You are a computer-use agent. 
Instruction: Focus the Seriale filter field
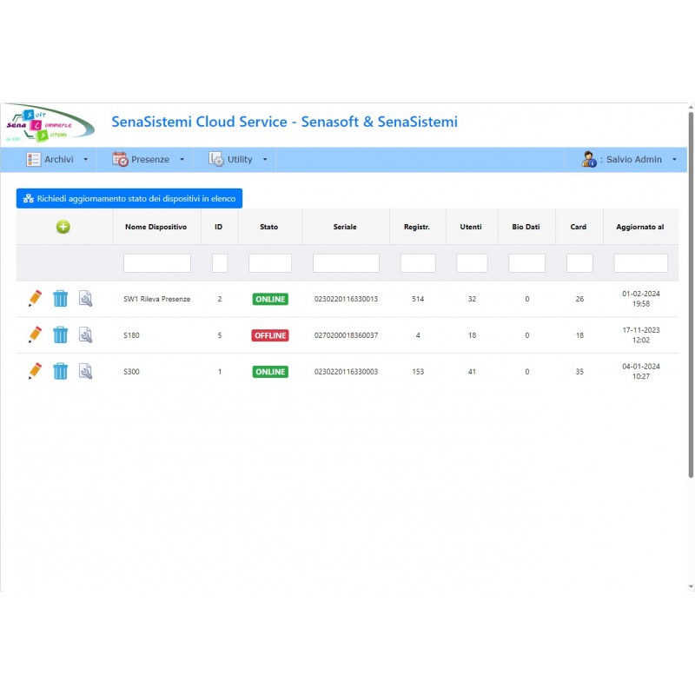click(x=346, y=263)
